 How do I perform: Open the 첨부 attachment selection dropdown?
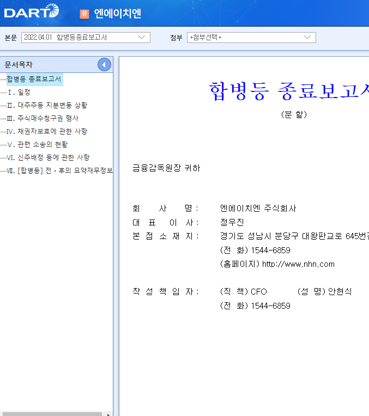click(x=251, y=38)
